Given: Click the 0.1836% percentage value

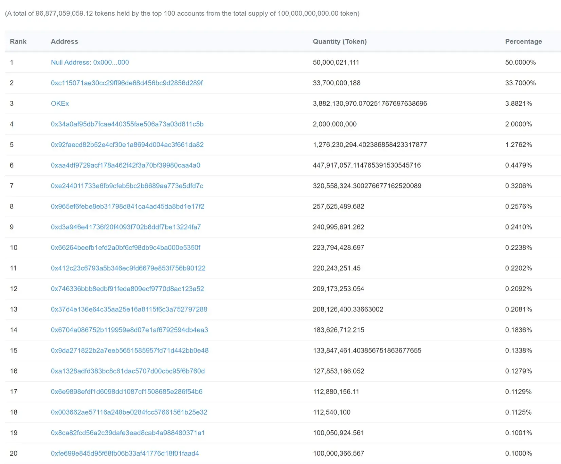Looking at the screenshot, I should [519, 330].
